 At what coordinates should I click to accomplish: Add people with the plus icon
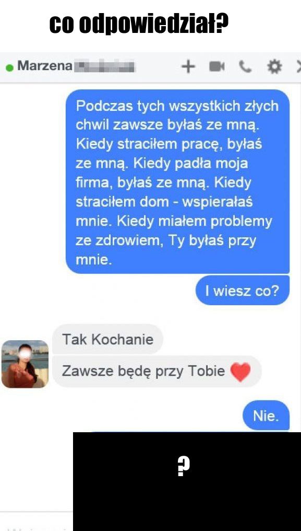[x=188, y=66]
